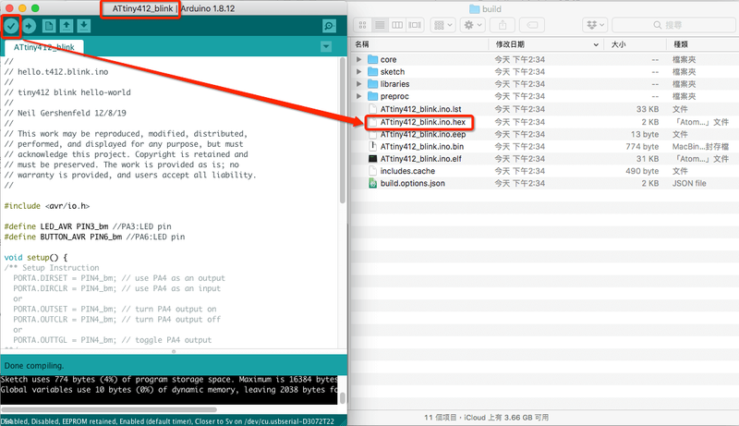Select the ATtiny412_blink sketch tab
The image size is (739, 426).
(44, 46)
